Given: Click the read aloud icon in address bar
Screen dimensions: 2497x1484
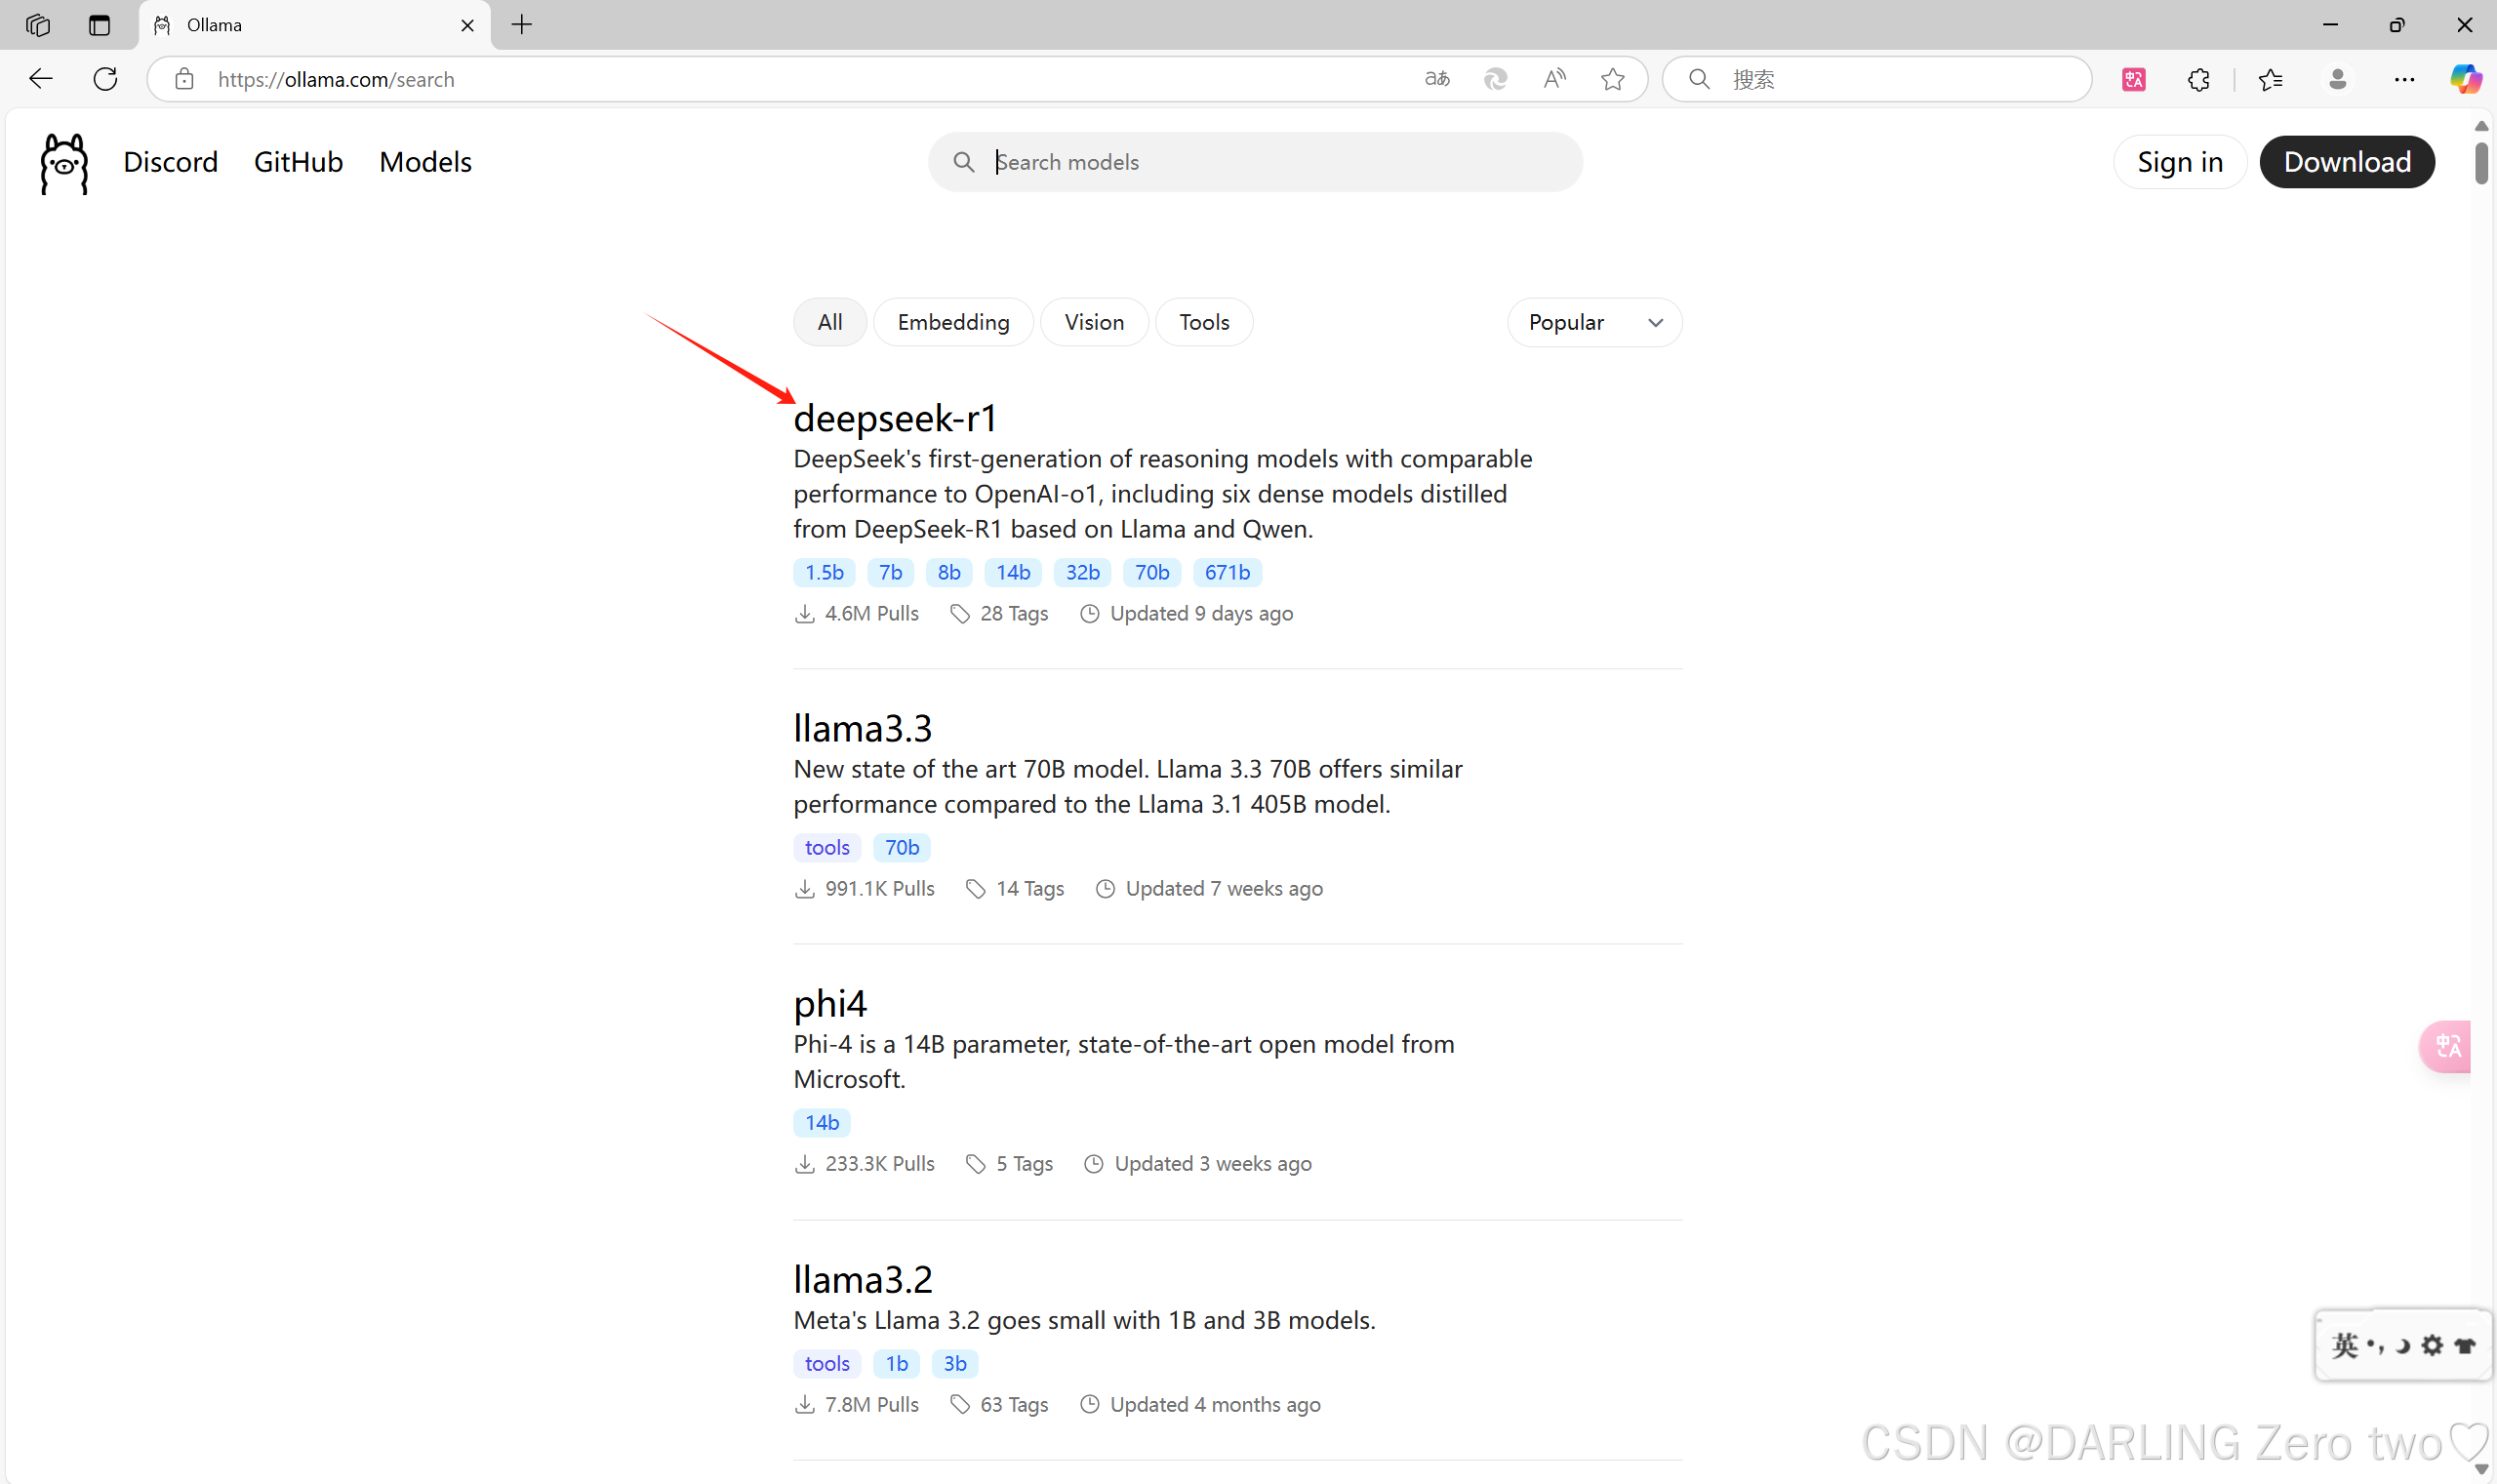Looking at the screenshot, I should pos(1554,79).
